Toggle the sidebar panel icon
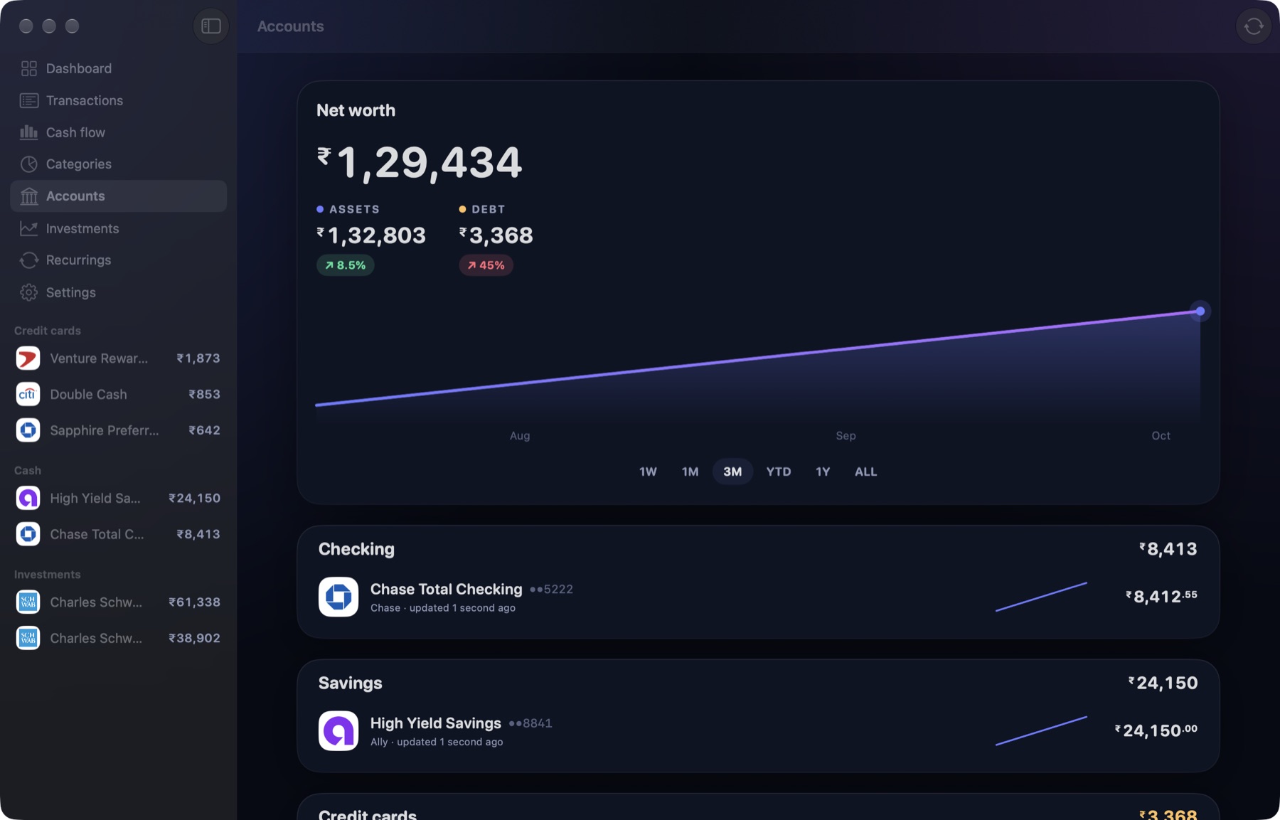Viewport: 1280px width, 820px height. click(x=211, y=26)
